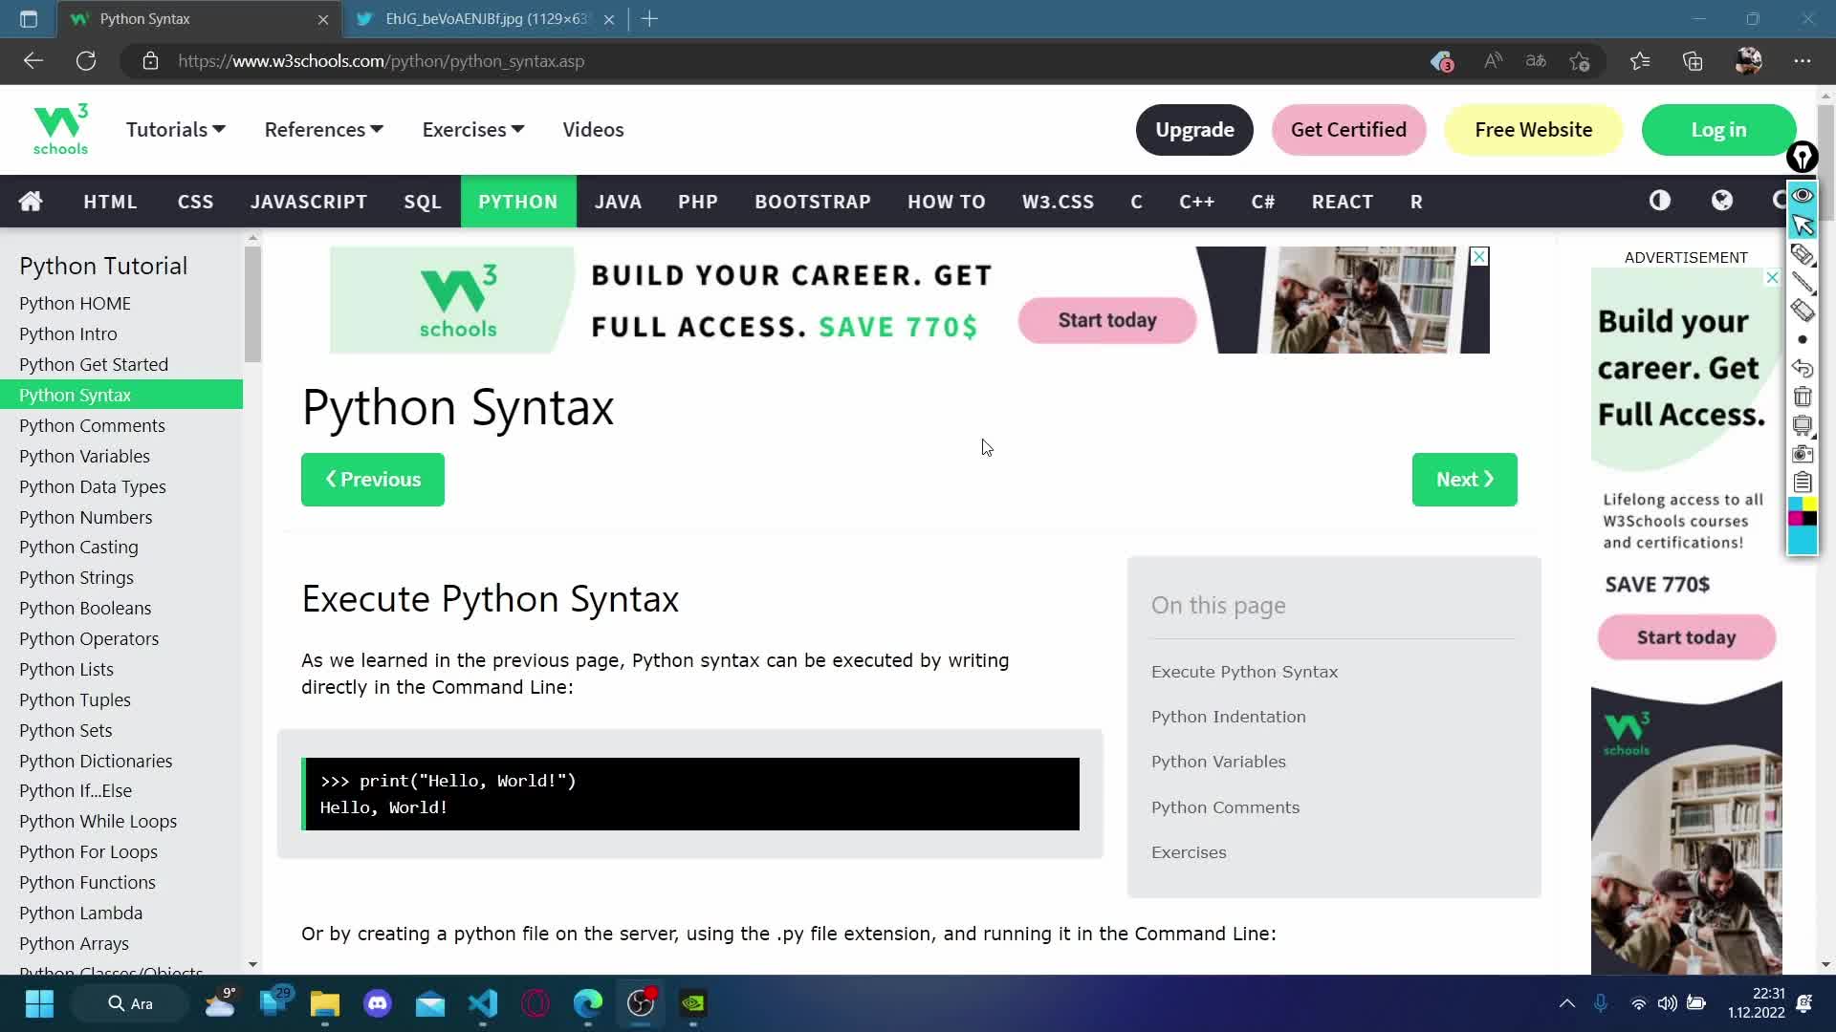Image resolution: width=1836 pixels, height=1032 pixels.
Task: Open a new browser tab
Action: pyautogui.click(x=649, y=19)
